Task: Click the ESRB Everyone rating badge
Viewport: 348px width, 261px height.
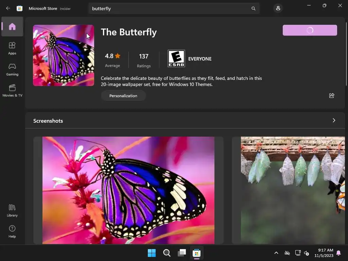Action: (176, 58)
